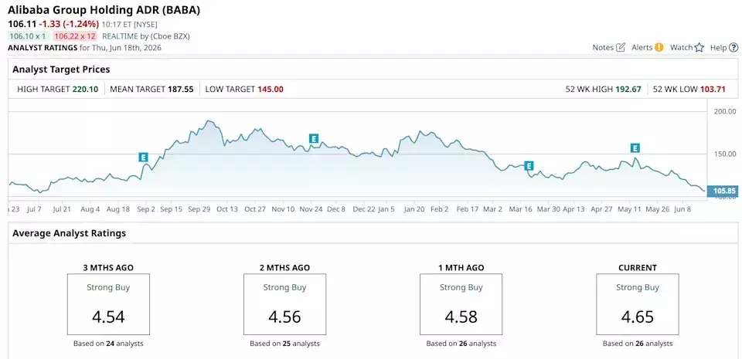This screenshot has width=742, height=359.
Task: Click the Notes link
Action: [x=604, y=47]
